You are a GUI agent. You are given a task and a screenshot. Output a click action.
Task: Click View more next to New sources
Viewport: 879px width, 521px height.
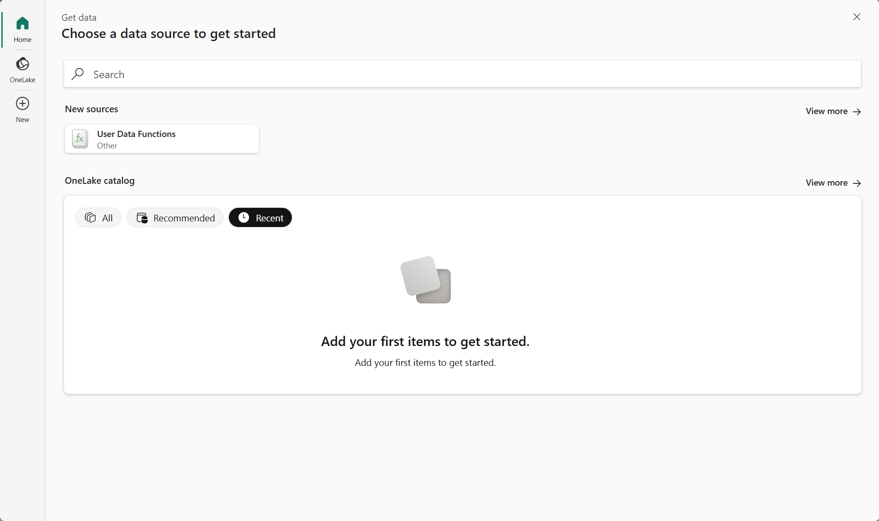(833, 111)
